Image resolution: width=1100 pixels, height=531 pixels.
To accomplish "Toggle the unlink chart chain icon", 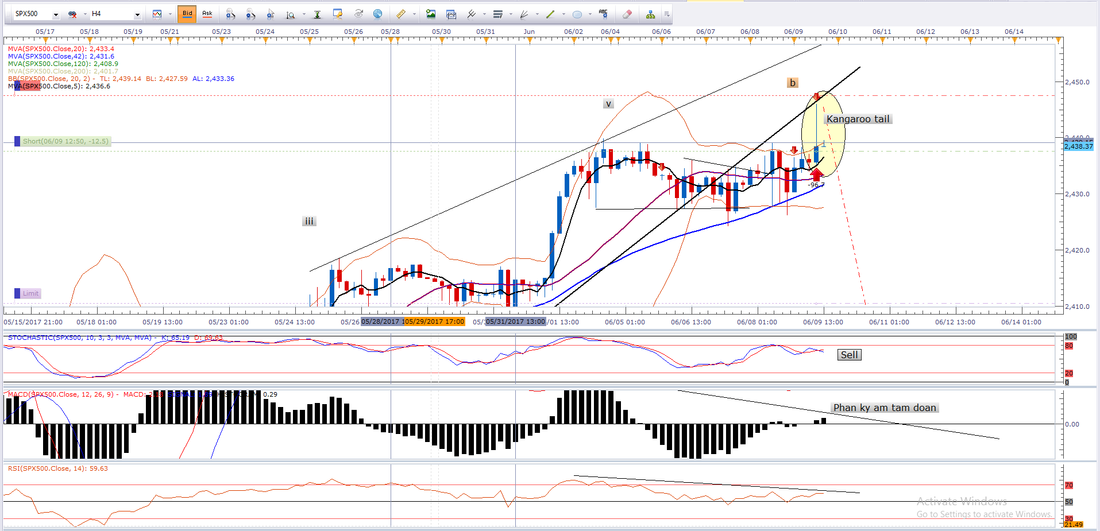I will (x=72, y=14).
